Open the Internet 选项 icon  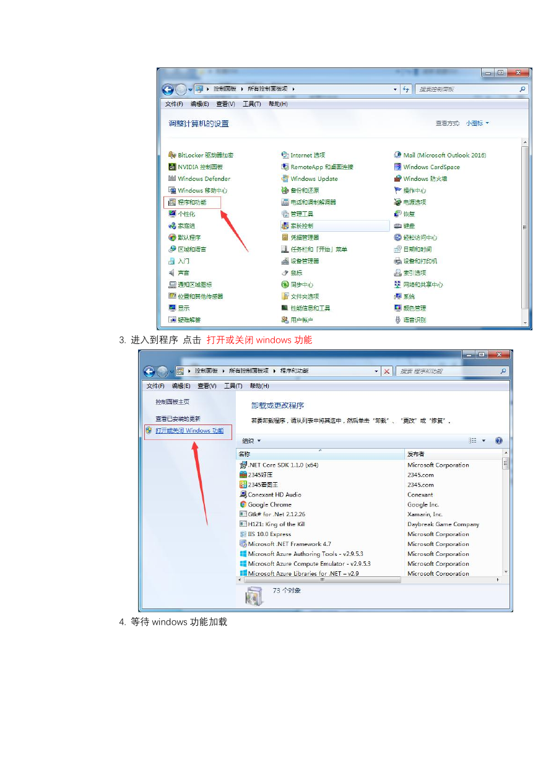[x=285, y=155]
